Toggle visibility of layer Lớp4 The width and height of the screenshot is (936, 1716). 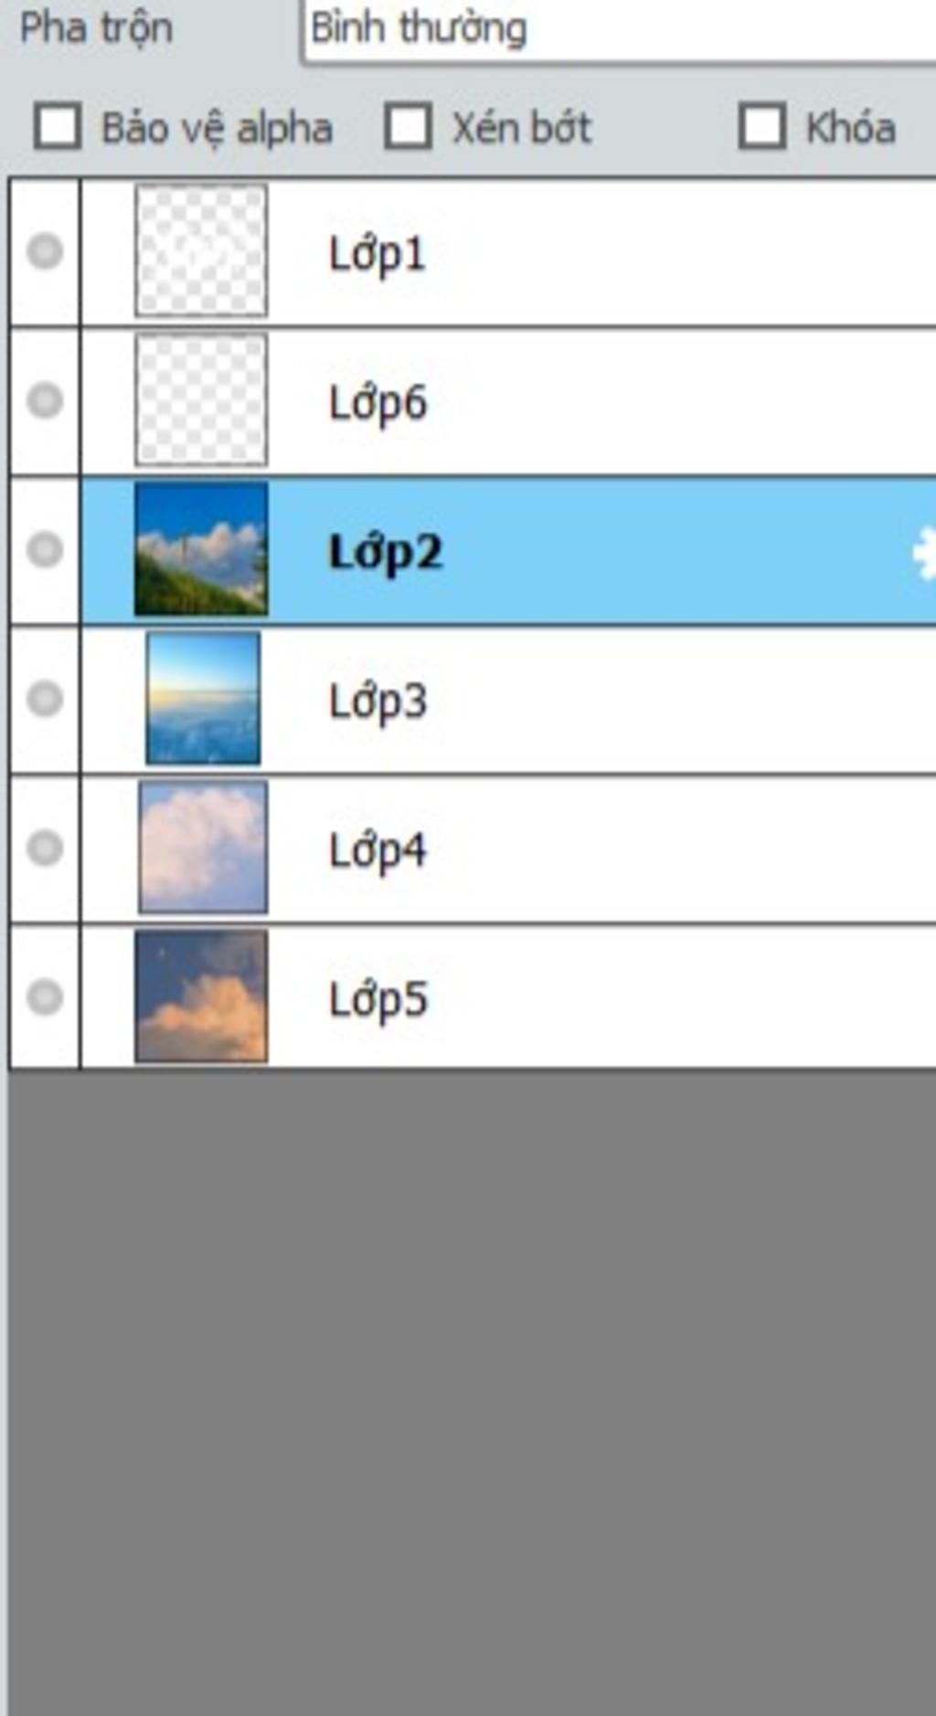(45, 847)
